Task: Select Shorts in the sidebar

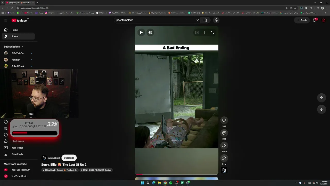Action: click(18, 36)
